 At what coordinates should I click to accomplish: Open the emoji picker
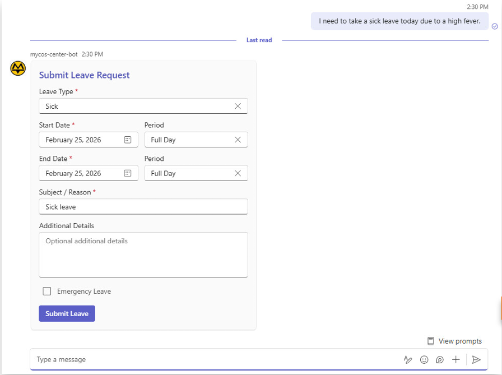pos(424,360)
